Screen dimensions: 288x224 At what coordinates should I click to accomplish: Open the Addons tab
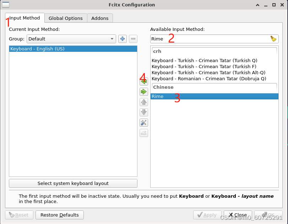click(100, 18)
